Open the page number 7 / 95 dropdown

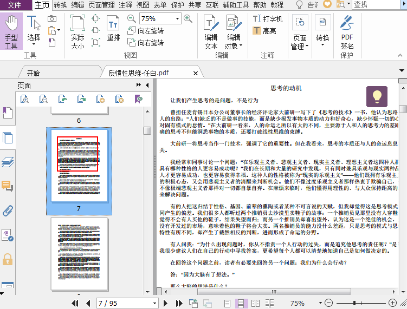coord(154,303)
